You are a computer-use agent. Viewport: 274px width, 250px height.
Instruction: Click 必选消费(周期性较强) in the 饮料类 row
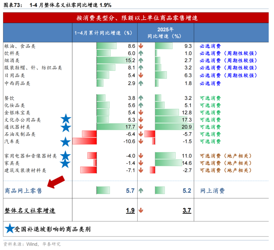(228, 53)
